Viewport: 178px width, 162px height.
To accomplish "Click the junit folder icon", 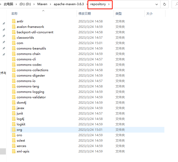I will pos(14,114).
